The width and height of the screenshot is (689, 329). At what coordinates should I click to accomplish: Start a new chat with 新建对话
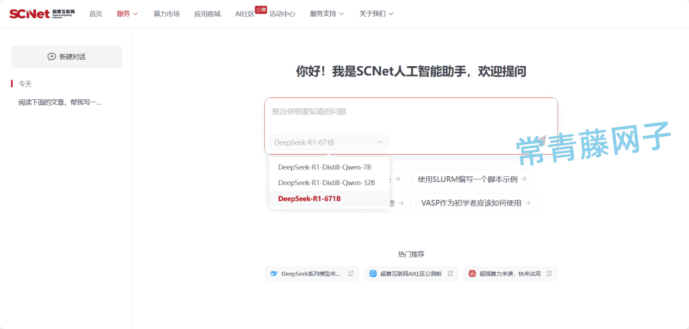click(x=67, y=57)
